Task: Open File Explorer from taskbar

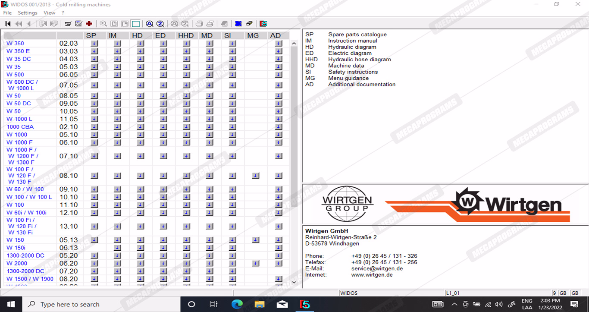Action: coord(260,304)
